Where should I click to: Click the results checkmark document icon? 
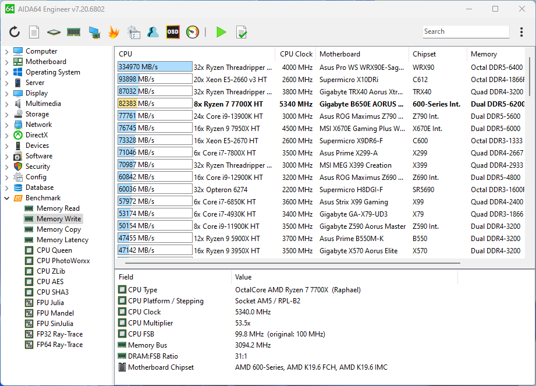click(x=242, y=32)
